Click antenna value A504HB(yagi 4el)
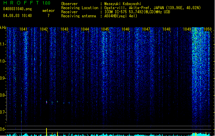 121,16
